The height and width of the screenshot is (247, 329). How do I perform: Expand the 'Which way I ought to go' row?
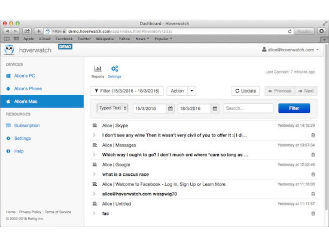pos(94,155)
